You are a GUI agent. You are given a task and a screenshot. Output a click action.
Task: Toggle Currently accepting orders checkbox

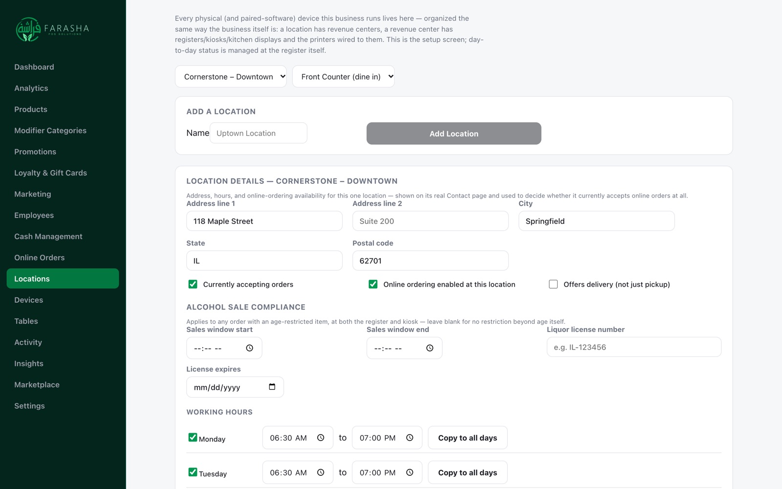point(193,284)
